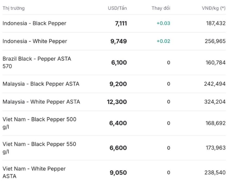
Task: Click the +0.03 change value
Action: tap(163, 24)
